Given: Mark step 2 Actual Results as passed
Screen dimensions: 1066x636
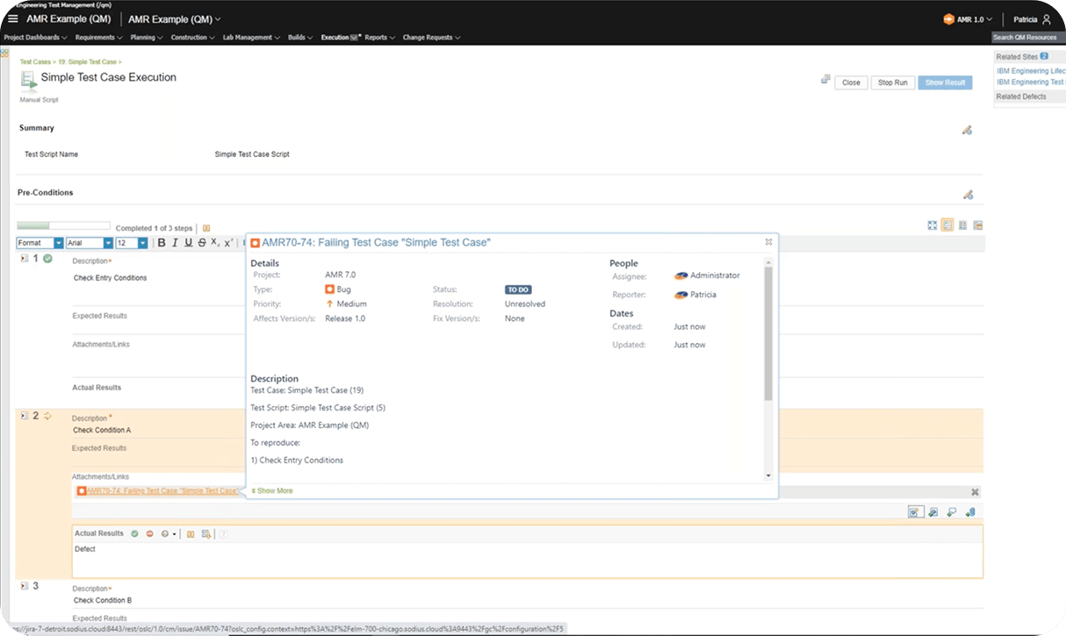Looking at the screenshot, I should point(134,533).
